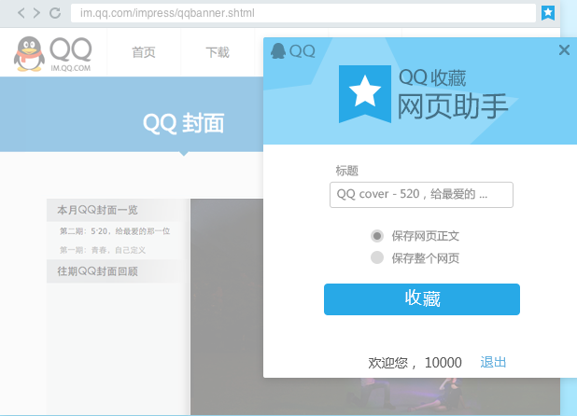Click the blue 收藏 button
The width and height of the screenshot is (577, 416).
(422, 299)
